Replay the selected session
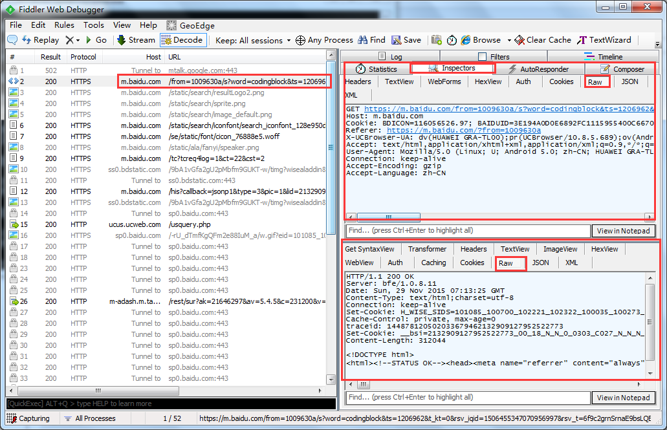Screen dimensions: 667x430 click(40, 40)
